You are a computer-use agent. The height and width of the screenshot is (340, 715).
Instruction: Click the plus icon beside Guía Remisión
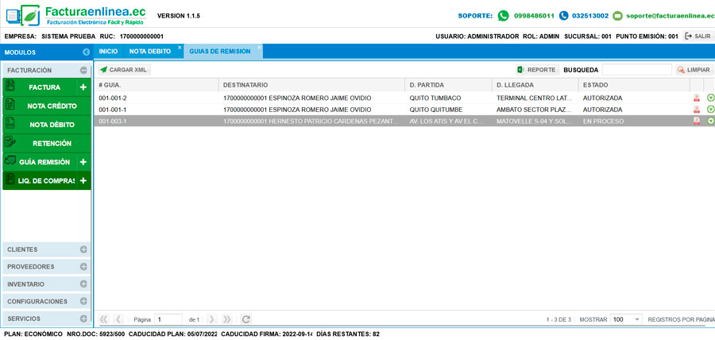click(x=83, y=162)
